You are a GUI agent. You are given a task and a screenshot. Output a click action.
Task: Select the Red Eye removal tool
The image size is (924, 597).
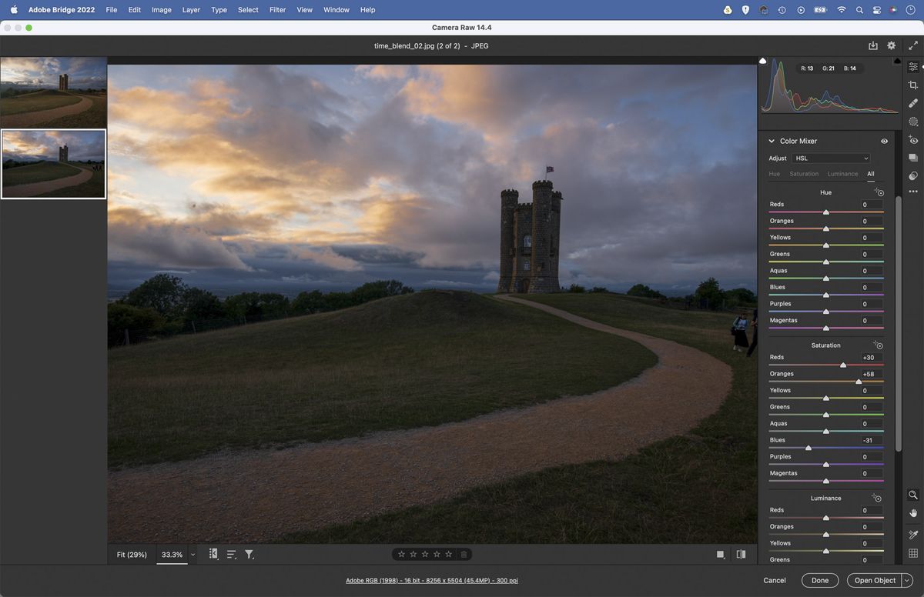pyautogui.click(x=913, y=139)
